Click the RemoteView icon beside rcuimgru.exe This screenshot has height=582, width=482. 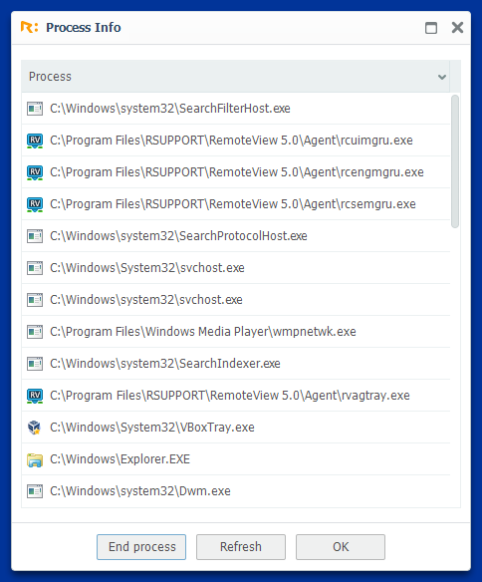pyautogui.click(x=35, y=141)
